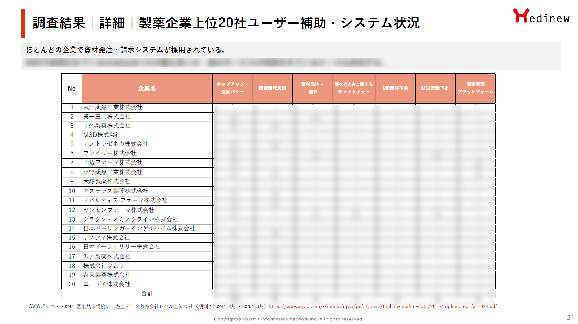Click the エーザイ株式会社 cell
This screenshot has height=324, width=578.
pos(107,284)
